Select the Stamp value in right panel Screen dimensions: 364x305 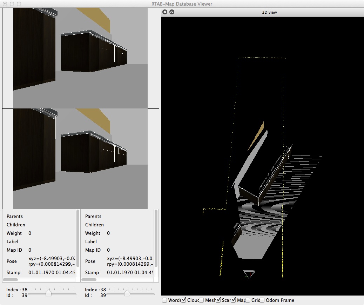[130, 272]
